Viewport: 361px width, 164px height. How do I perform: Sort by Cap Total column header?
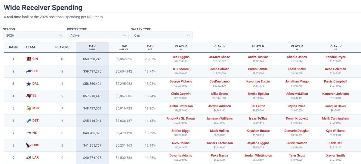[x=92, y=47]
